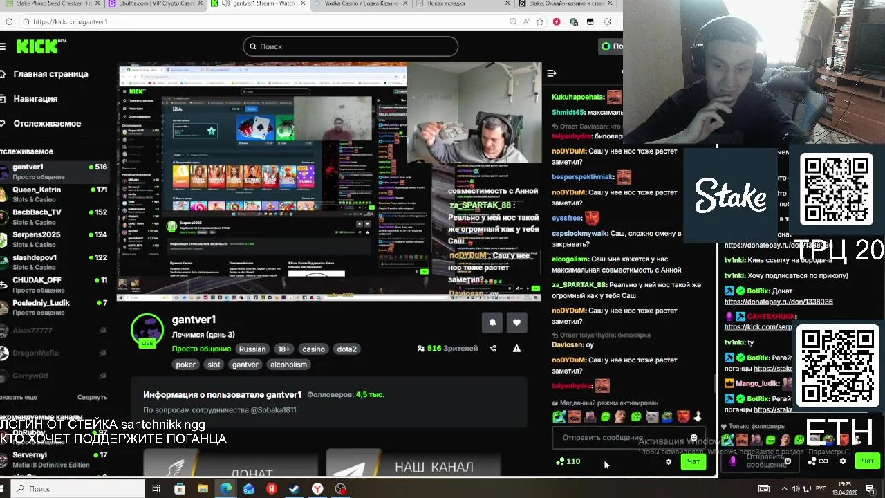Open the Kick hamburger menu
This screenshot has width=885, height=498.
(3, 46)
